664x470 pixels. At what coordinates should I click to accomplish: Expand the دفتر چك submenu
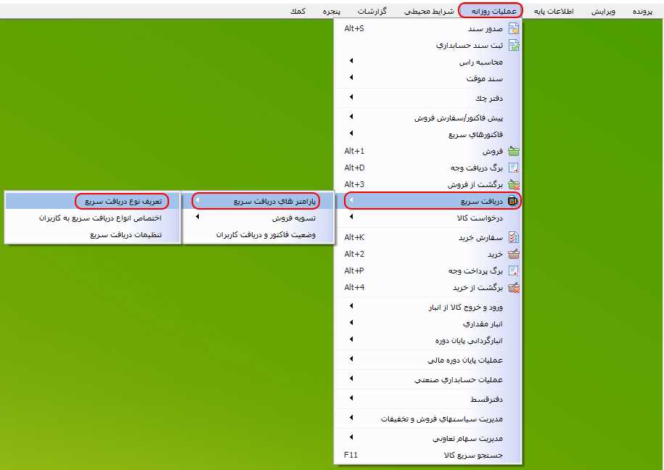pyautogui.click(x=351, y=96)
